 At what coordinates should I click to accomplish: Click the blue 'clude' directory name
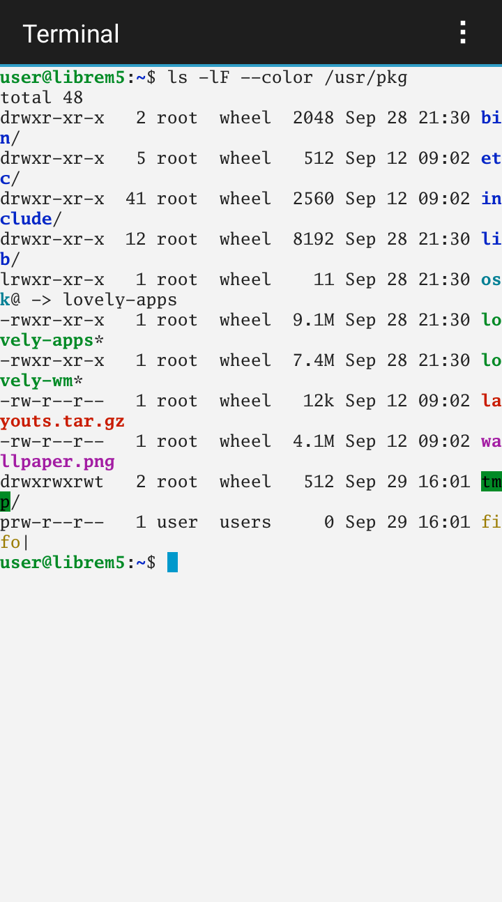26,219
